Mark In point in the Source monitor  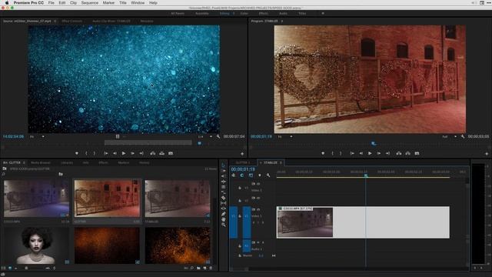click(86, 153)
